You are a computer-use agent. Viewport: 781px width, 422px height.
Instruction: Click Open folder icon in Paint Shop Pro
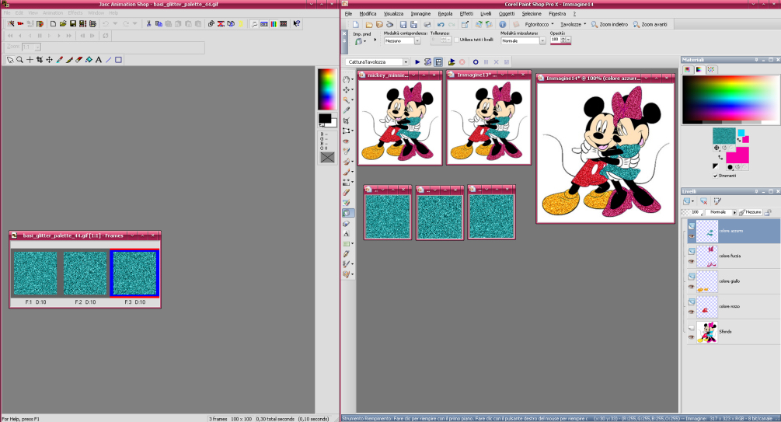[x=368, y=24]
